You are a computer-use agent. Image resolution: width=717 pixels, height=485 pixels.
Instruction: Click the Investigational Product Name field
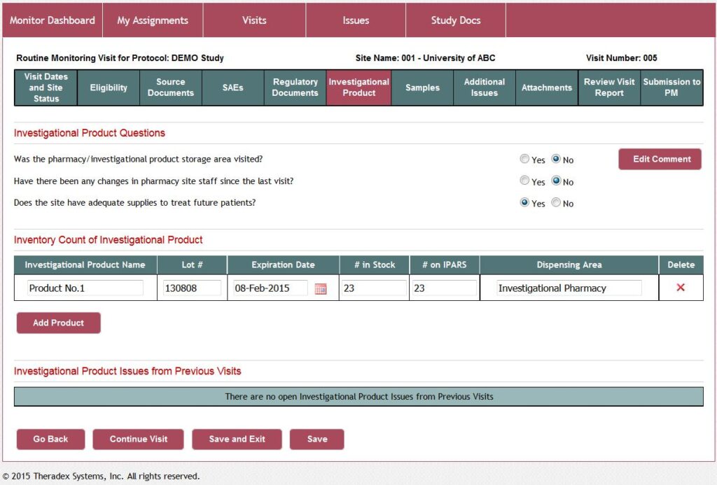point(85,288)
